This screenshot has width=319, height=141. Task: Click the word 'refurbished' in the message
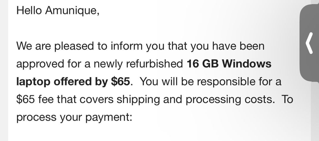154,64
